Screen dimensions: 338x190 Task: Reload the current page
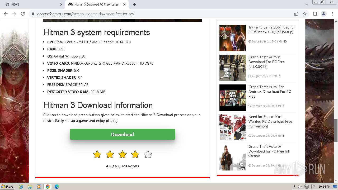pyautogui.click(x=23, y=14)
